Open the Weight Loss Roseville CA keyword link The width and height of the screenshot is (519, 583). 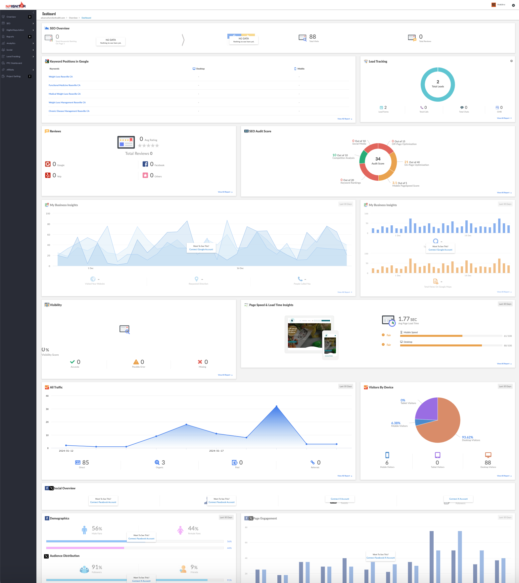pyautogui.click(x=61, y=77)
